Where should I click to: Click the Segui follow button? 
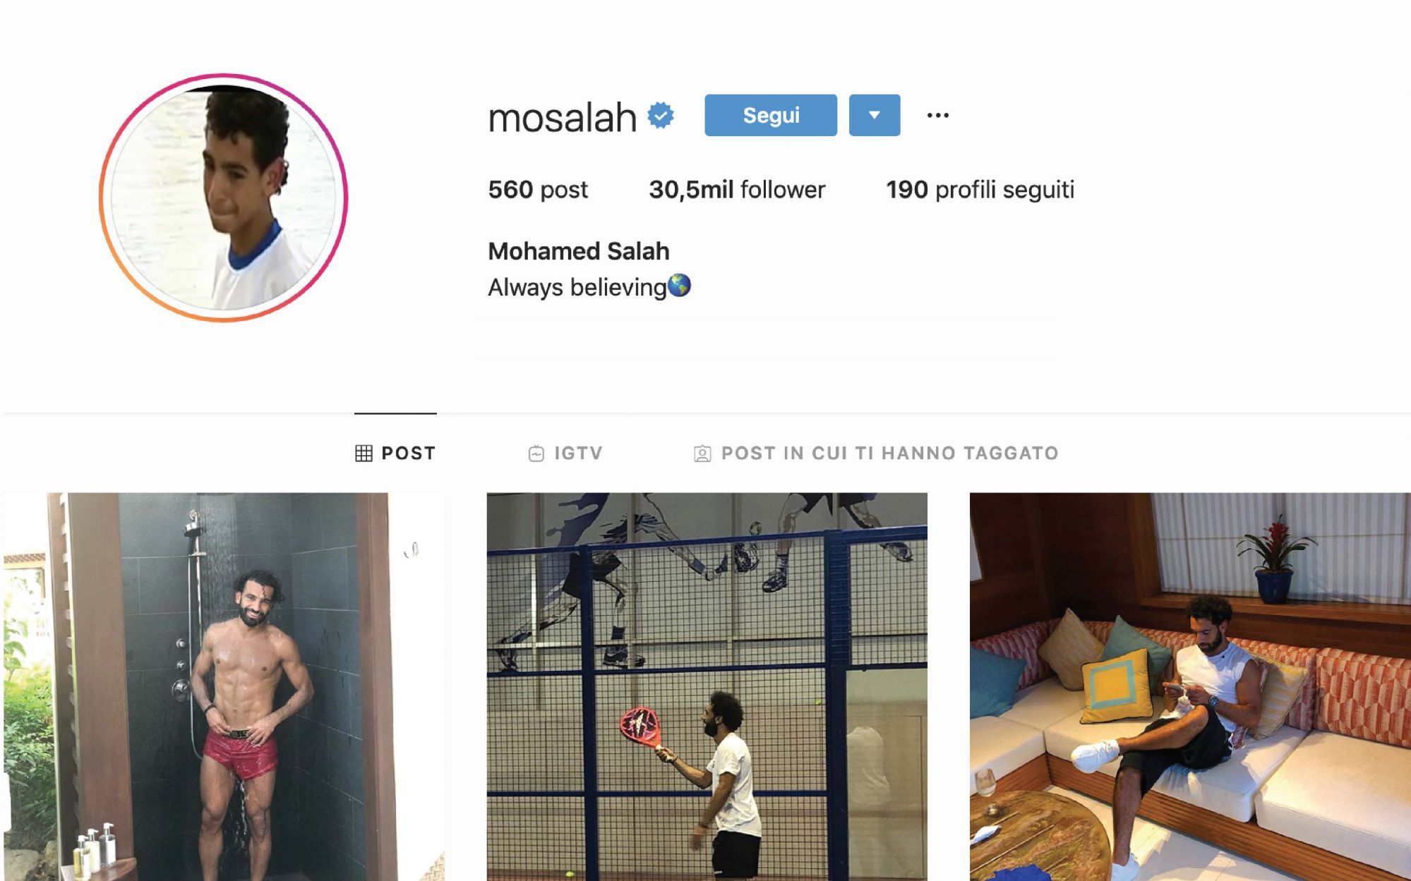click(771, 115)
